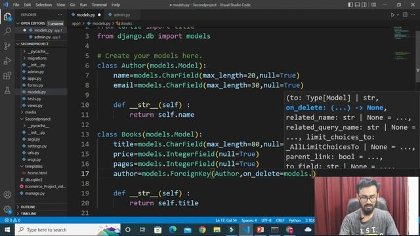Screen dimensions: 420x236
Task: Open Explorer views and more actions
Action: point(60,14)
